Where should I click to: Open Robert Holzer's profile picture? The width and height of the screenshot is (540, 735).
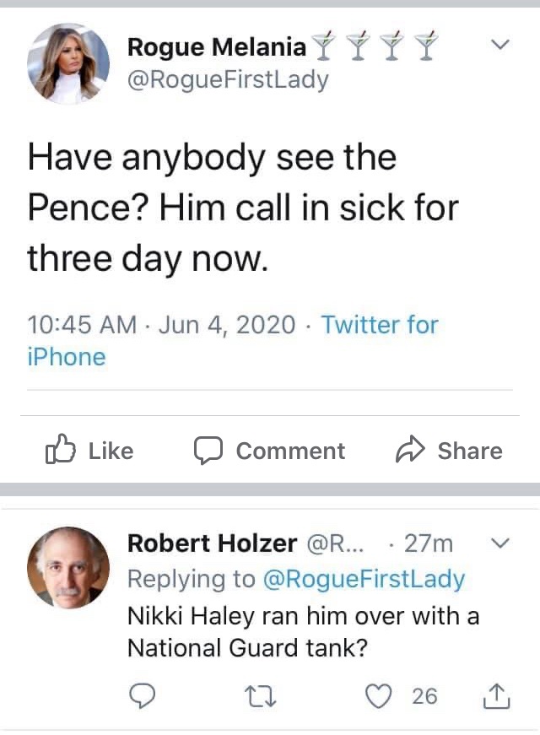pos(68,568)
